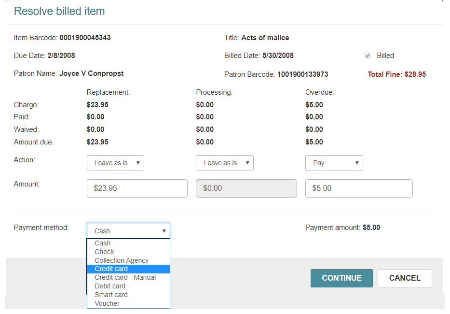
Task: Pick the highlighted Credit card option
Action: 128,269
